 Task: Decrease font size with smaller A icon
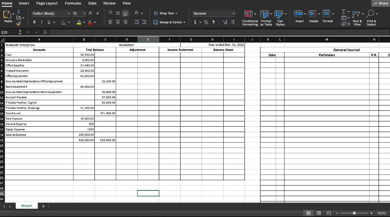tap(98, 13)
